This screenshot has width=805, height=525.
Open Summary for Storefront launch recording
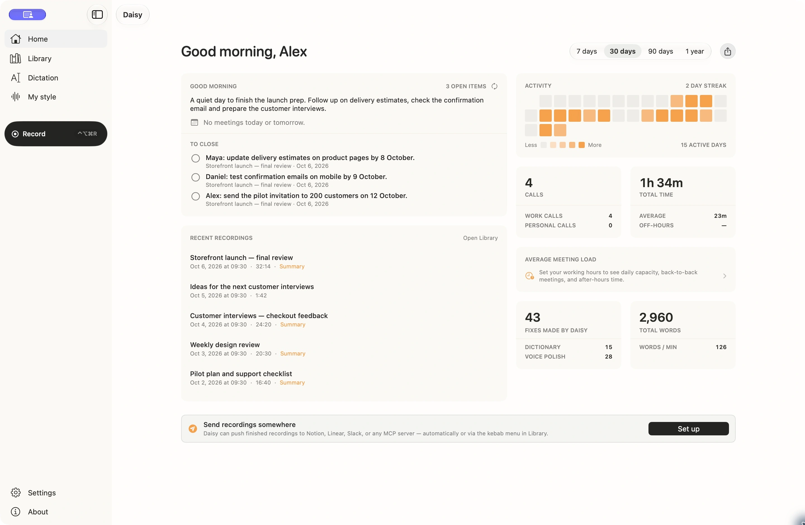click(292, 266)
